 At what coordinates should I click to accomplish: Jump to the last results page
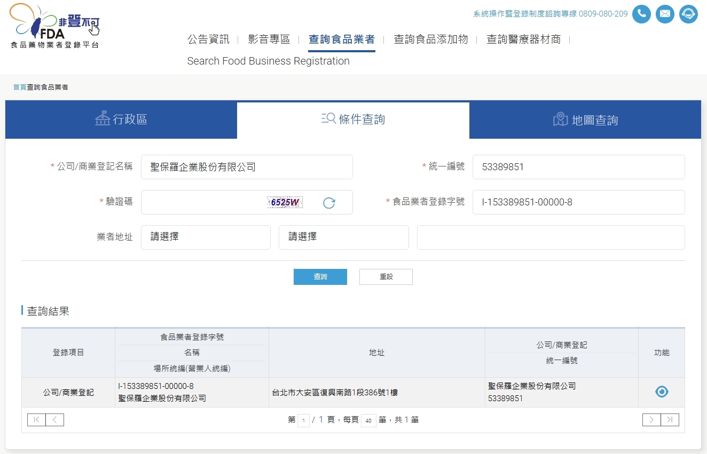[x=670, y=420]
